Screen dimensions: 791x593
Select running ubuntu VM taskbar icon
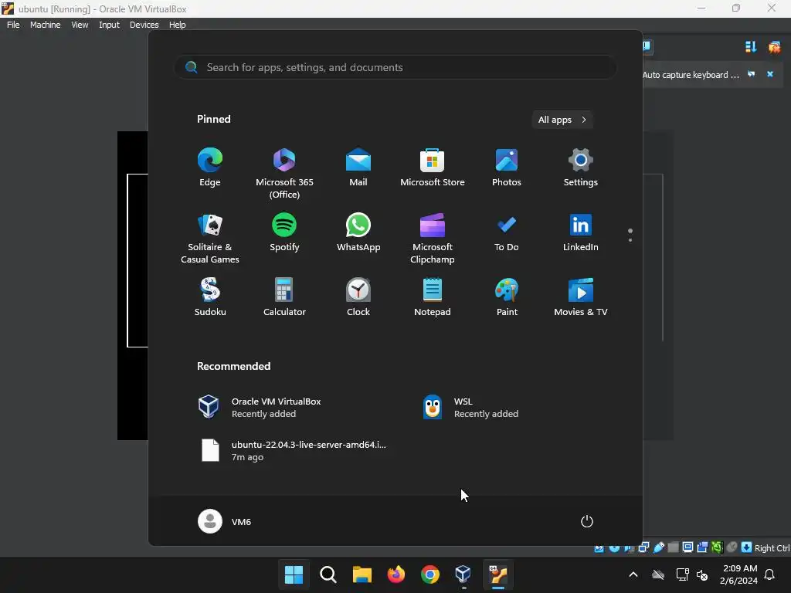(x=498, y=574)
